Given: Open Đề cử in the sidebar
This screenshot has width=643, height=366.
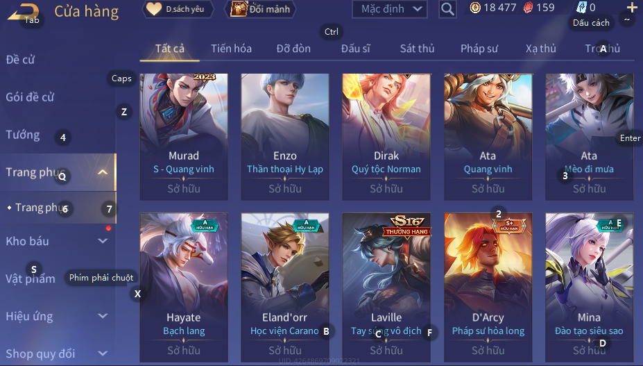Looking at the screenshot, I should tap(20, 60).
